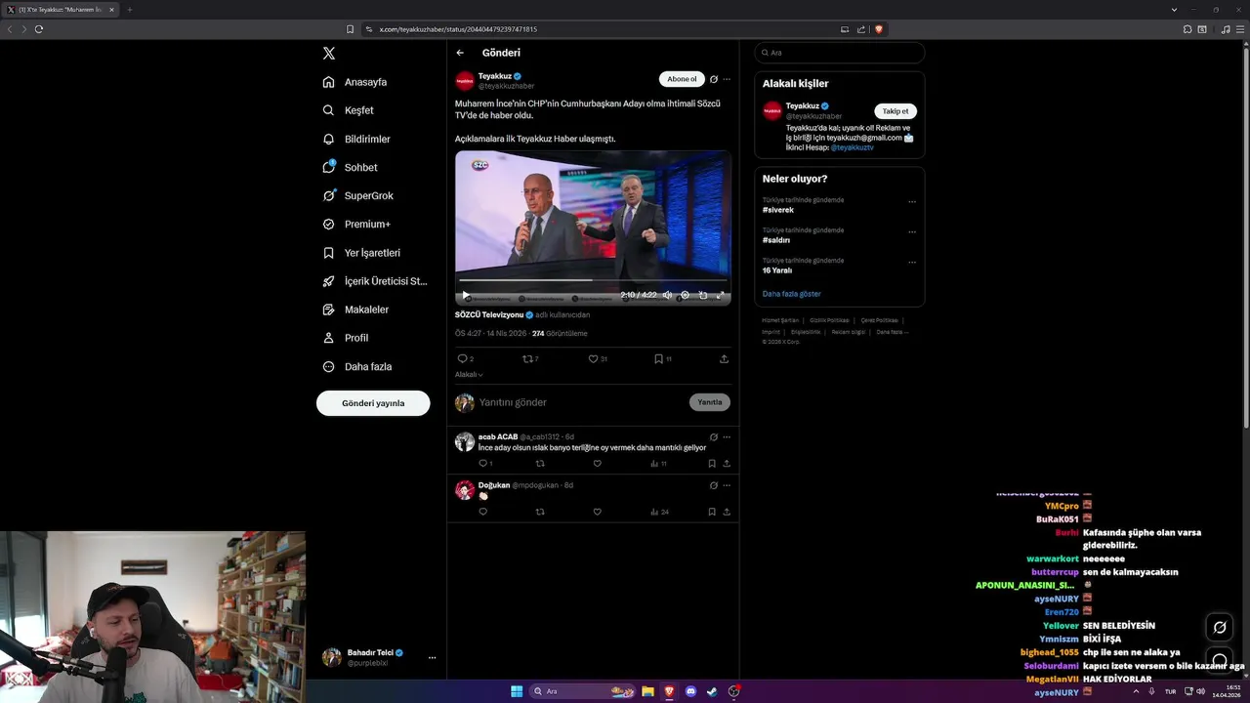Viewport: 1250px width, 703px height.
Task: Reply to the main post (2 replies)
Action: click(x=465, y=359)
